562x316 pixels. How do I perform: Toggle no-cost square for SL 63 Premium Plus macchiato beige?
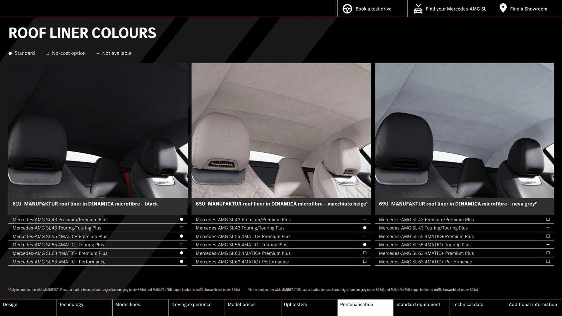pyautogui.click(x=364, y=253)
